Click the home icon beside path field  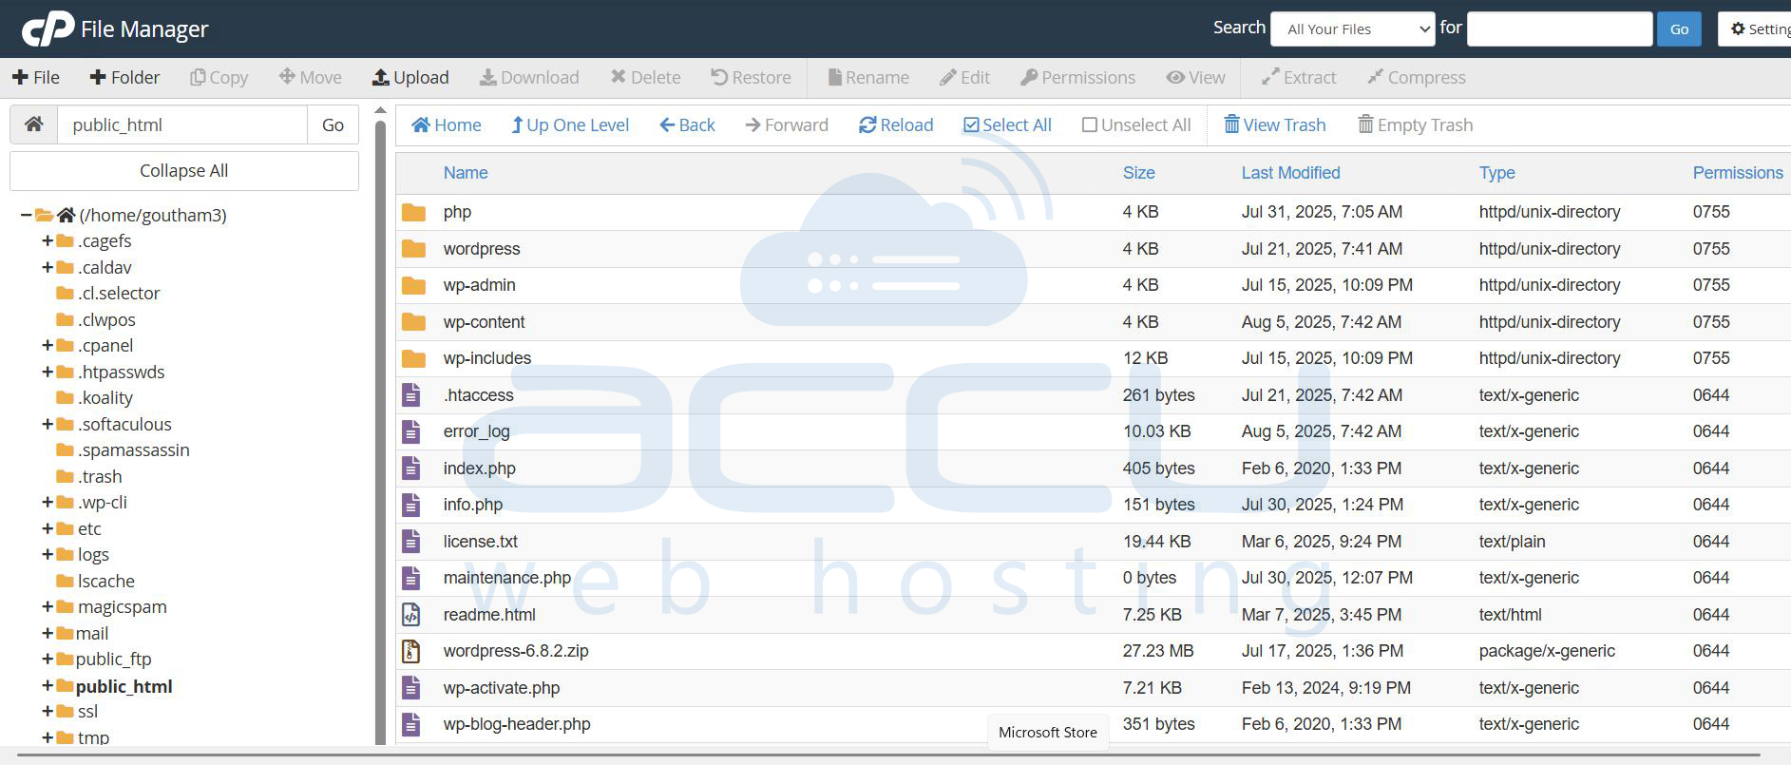tap(34, 124)
